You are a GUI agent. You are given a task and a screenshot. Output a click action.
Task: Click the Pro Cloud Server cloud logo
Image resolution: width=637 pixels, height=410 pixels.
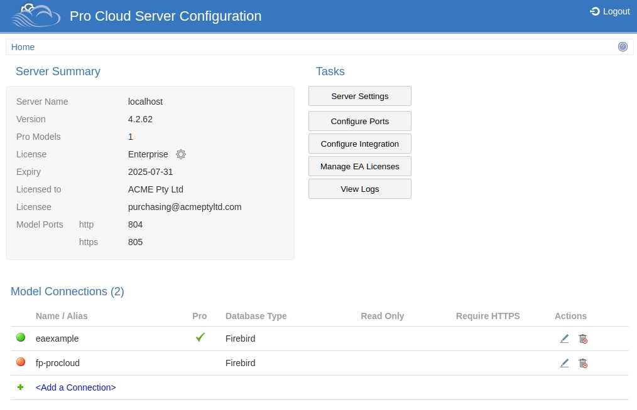tap(36, 16)
